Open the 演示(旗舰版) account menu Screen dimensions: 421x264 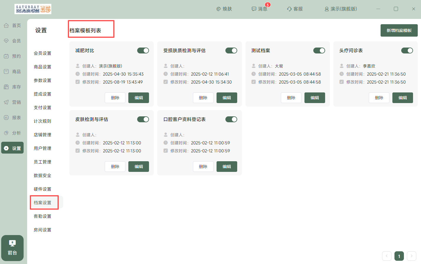340,9
